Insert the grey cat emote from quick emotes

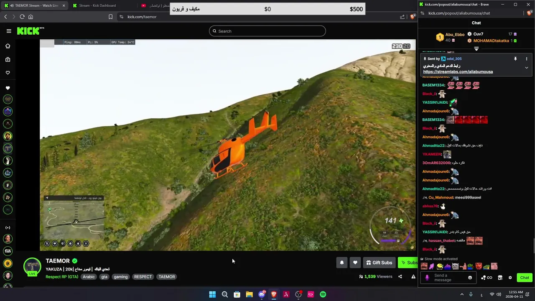pos(455,266)
